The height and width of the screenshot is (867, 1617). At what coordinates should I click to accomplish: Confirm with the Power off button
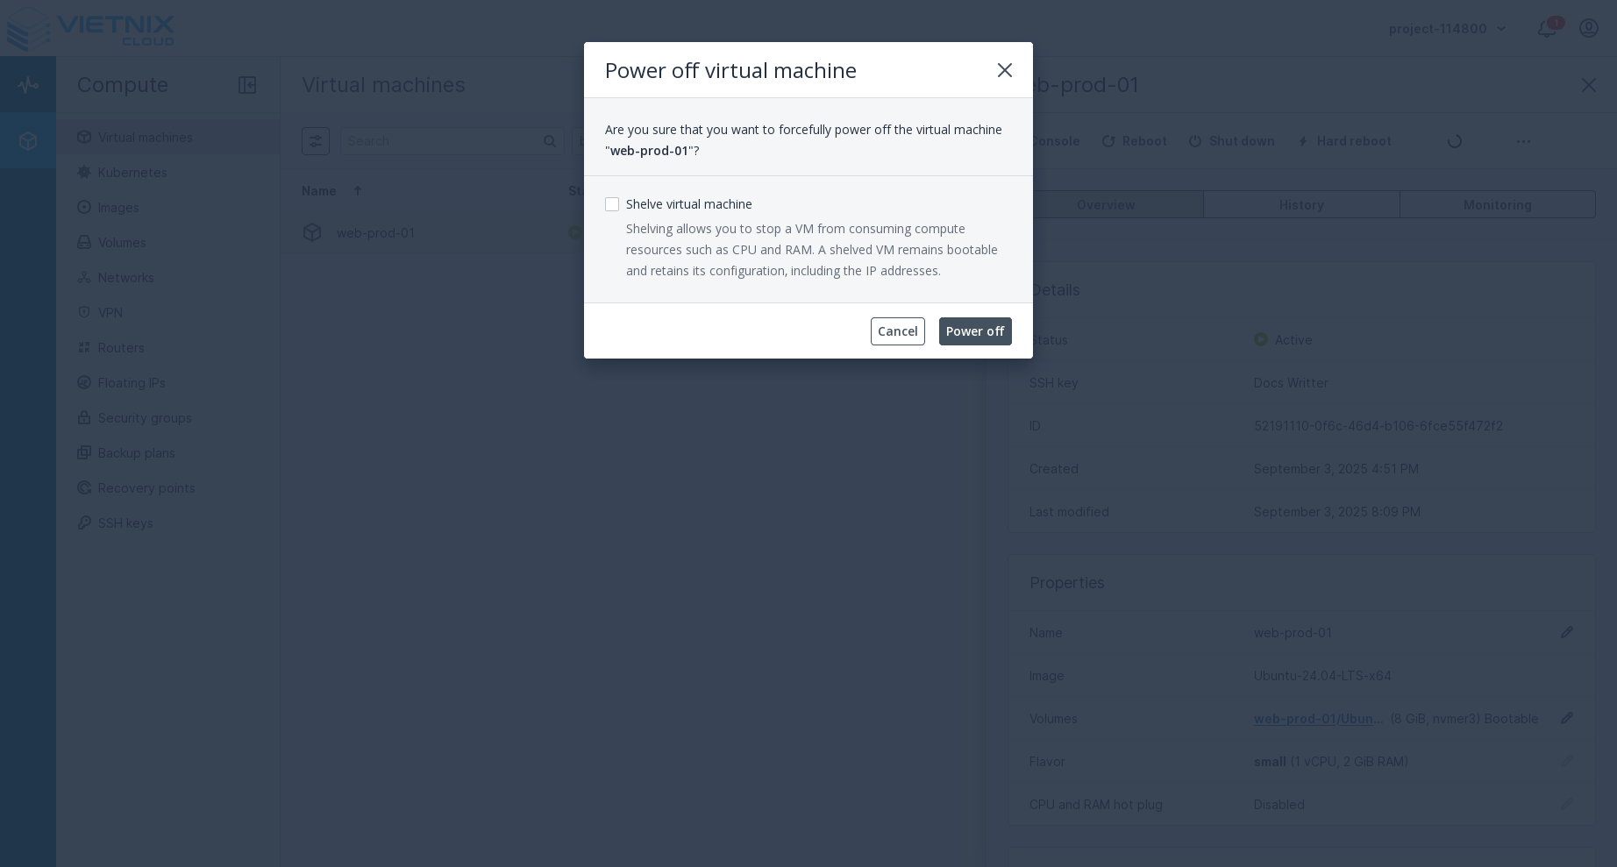[974, 331]
